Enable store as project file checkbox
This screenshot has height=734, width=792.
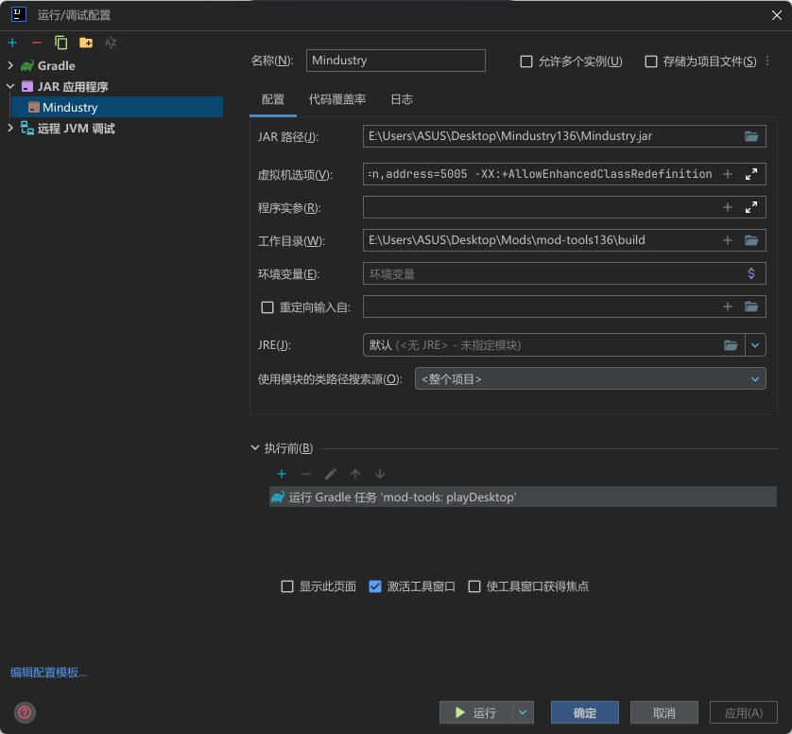point(650,61)
